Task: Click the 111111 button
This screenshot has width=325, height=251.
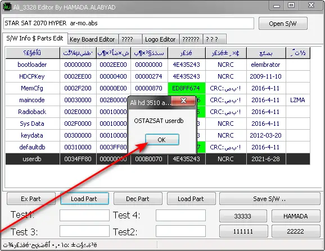Action: [x=243, y=231]
